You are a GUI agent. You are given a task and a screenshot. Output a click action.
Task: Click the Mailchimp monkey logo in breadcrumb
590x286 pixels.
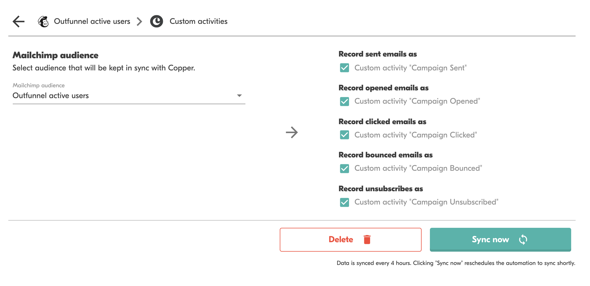(x=43, y=21)
